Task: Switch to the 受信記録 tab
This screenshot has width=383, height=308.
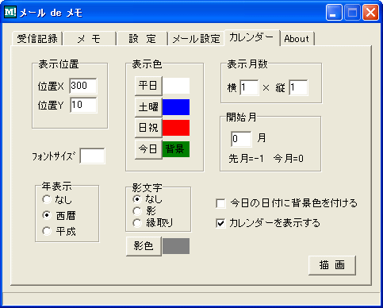Action: click(x=37, y=39)
